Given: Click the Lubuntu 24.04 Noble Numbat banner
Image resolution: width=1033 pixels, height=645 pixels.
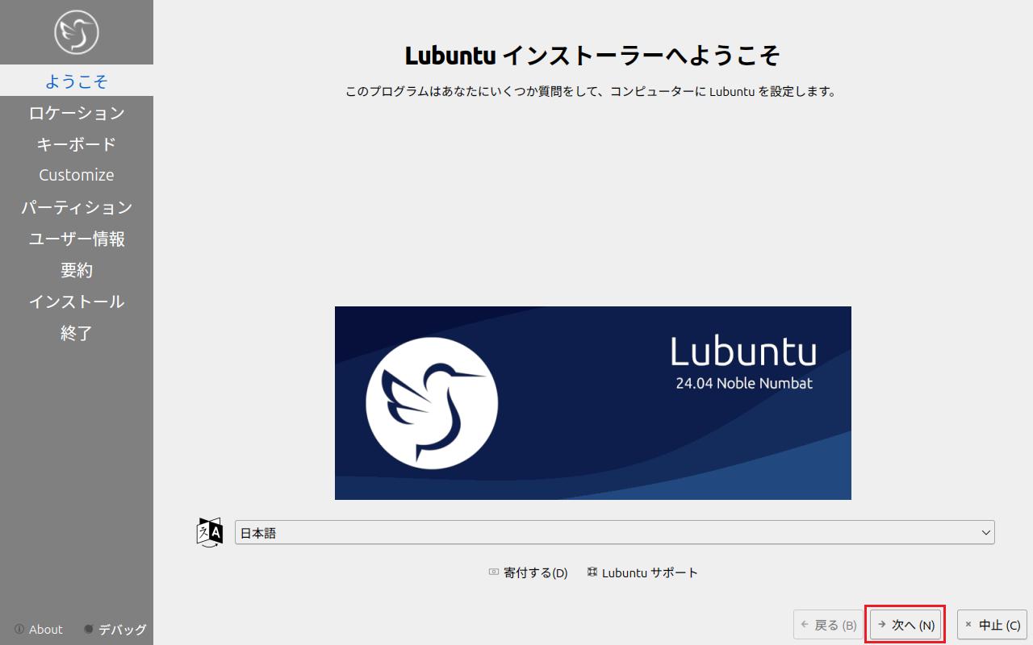Looking at the screenshot, I should click(593, 403).
